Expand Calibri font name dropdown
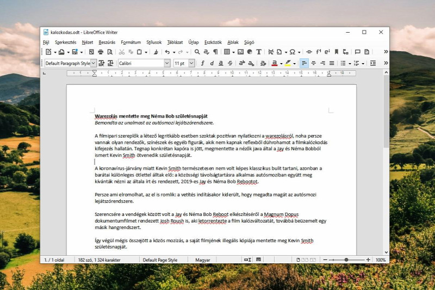This screenshot has width=435, height=290. pyautogui.click(x=167, y=63)
